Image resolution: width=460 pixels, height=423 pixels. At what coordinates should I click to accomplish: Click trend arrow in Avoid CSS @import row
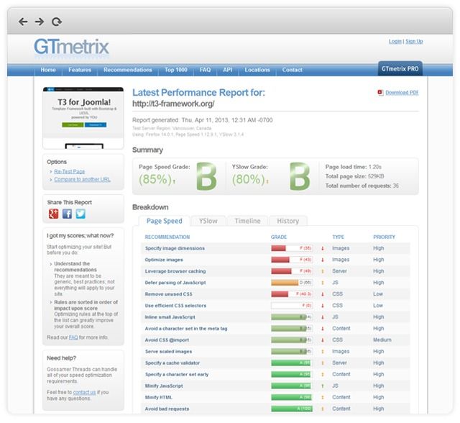click(x=323, y=340)
